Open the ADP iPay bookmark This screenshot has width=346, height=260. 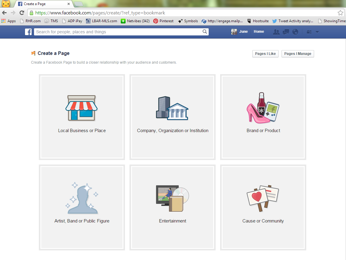(x=72, y=21)
